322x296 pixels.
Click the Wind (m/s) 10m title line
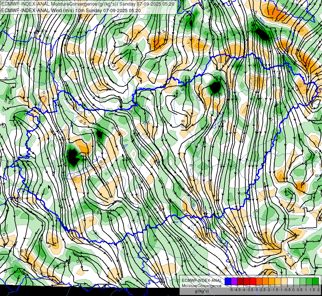71,10
